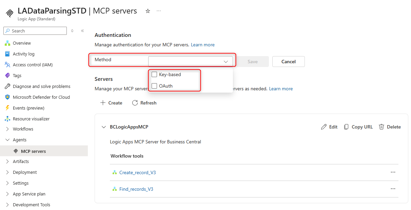Open Resource visualizer from sidebar
Image resolution: width=411 pixels, height=210 pixels.
click(x=31, y=119)
